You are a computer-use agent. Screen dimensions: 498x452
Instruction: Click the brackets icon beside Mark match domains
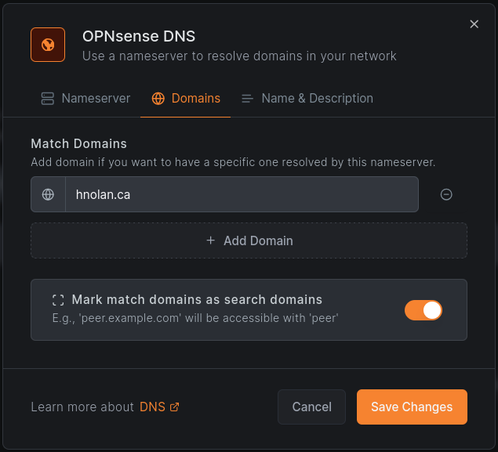[x=58, y=300]
